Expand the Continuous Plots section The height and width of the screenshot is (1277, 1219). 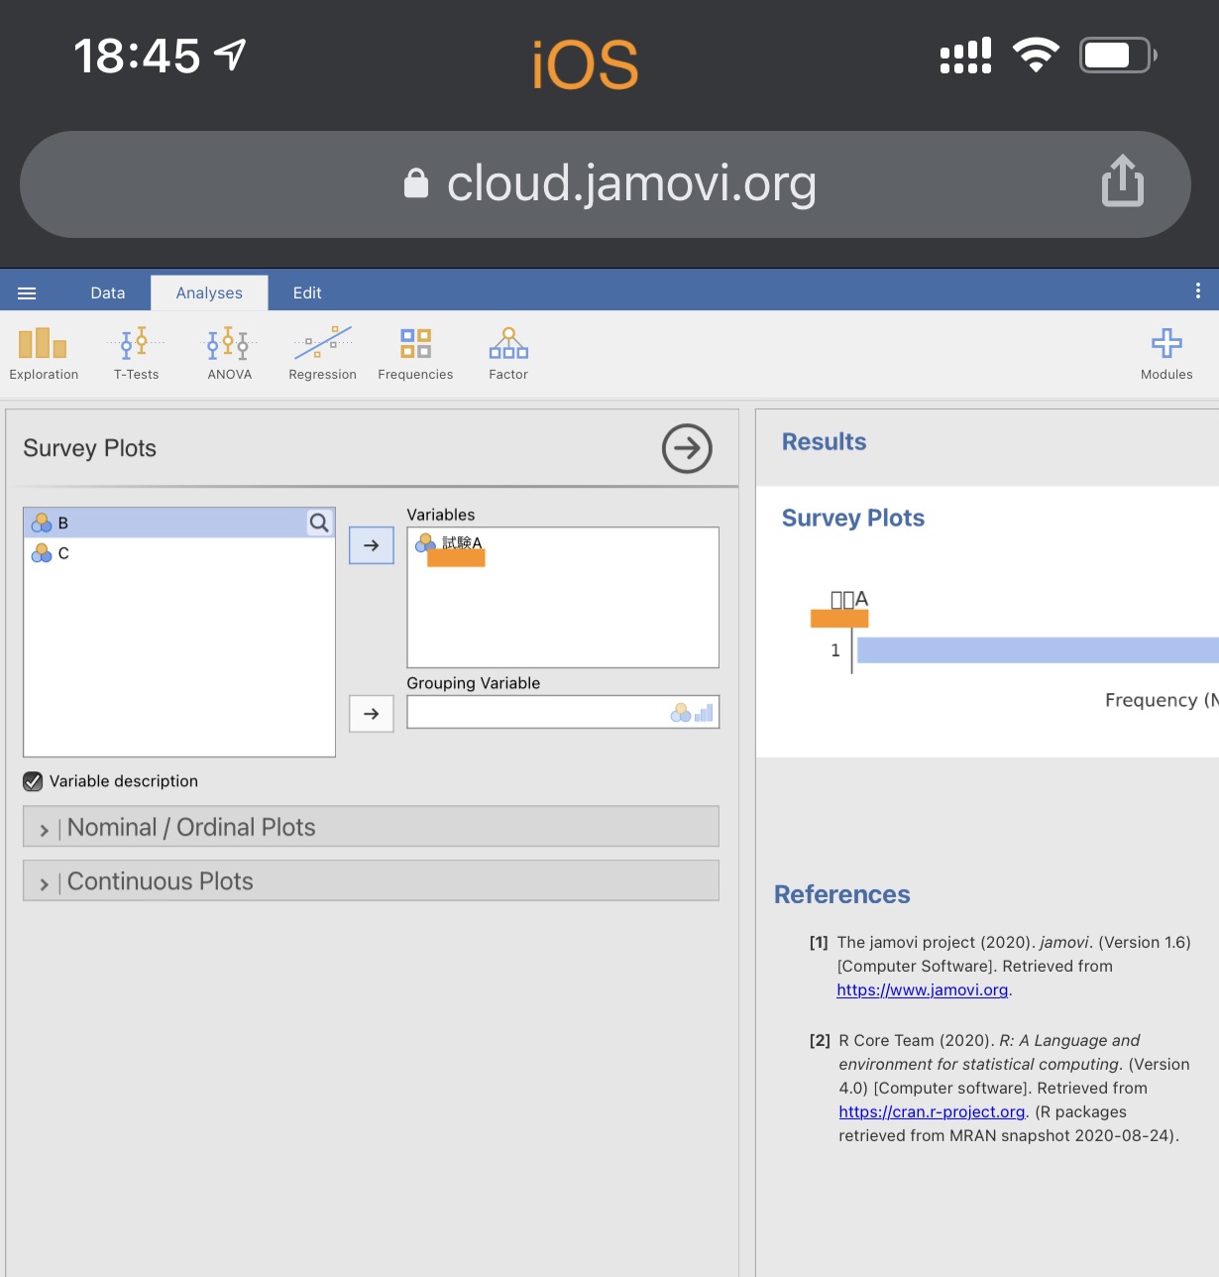(371, 880)
